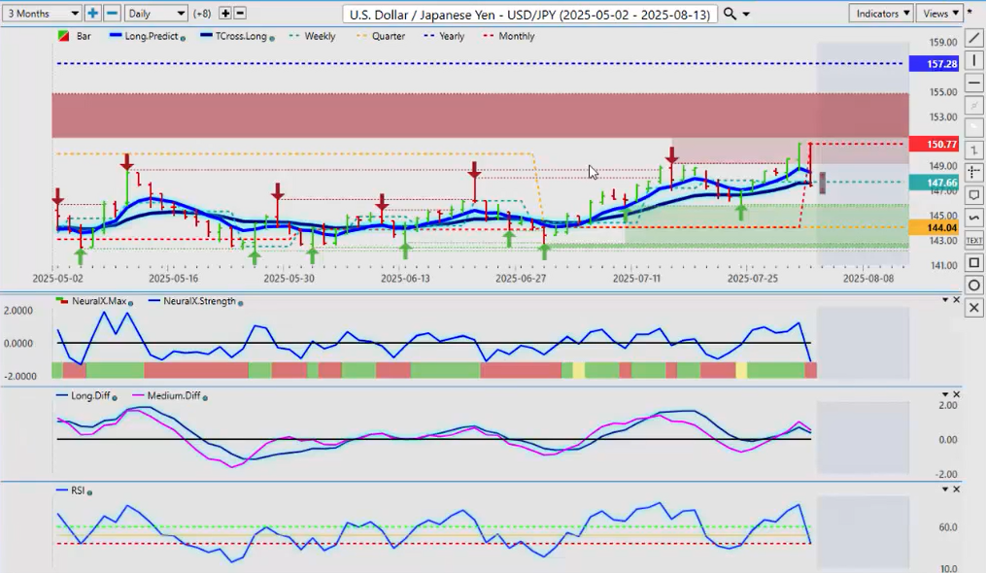Select the trend line drawing tool
This screenshot has height=573, width=986.
[974, 38]
